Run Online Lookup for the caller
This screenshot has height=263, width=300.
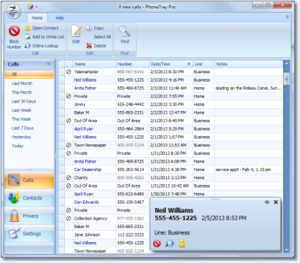point(42,46)
